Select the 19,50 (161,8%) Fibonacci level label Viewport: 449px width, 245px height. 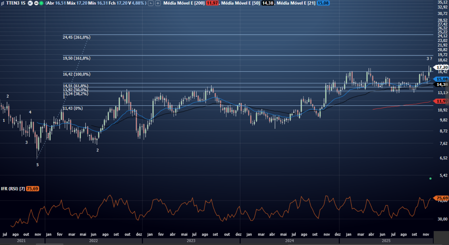[76, 58]
